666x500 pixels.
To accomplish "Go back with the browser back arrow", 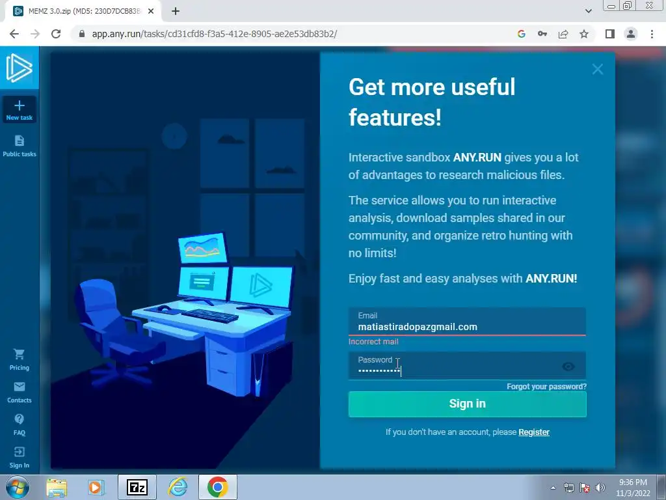I will tap(14, 34).
